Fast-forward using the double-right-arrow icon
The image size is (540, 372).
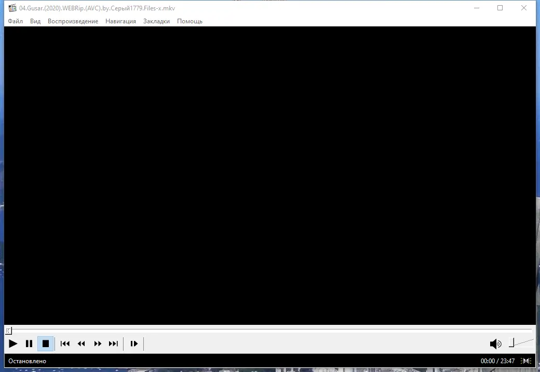98,344
